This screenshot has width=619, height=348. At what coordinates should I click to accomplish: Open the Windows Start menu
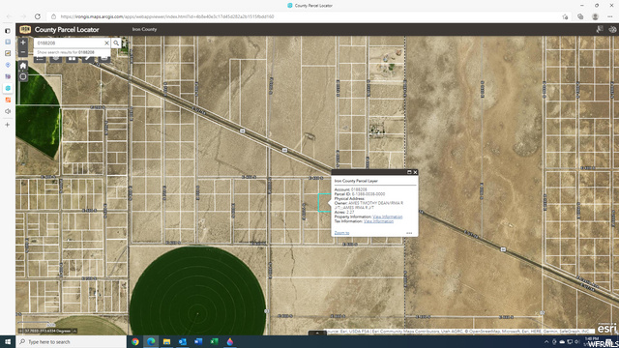(8, 341)
